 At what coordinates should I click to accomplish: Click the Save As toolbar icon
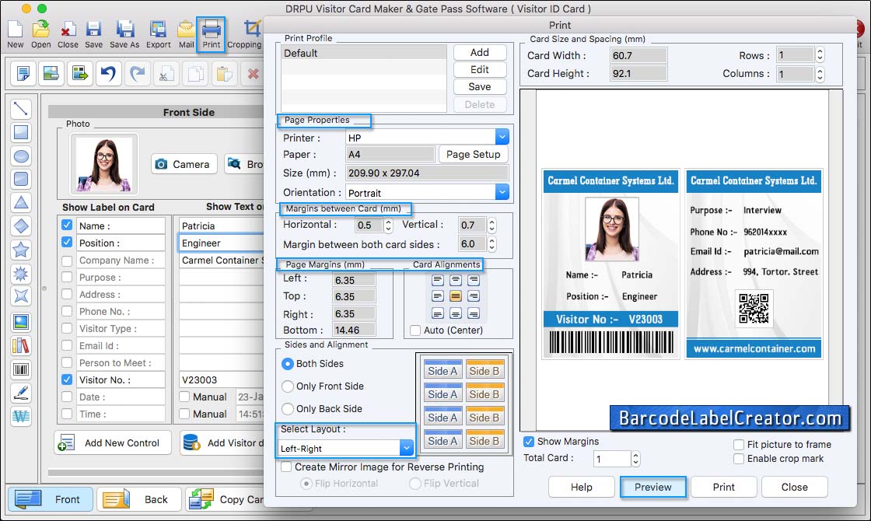point(124,34)
